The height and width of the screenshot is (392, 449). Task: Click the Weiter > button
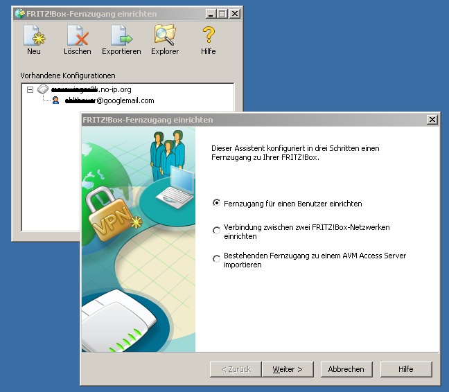(288, 369)
